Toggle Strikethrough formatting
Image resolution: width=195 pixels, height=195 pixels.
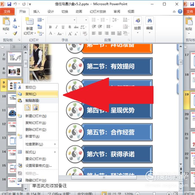pos(76,27)
